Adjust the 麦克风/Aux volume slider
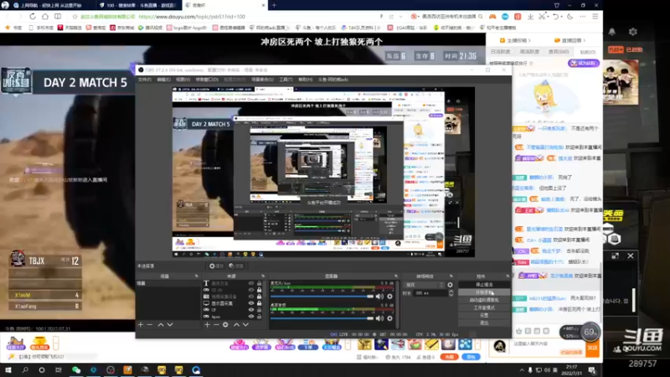 [x=322, y=297]
